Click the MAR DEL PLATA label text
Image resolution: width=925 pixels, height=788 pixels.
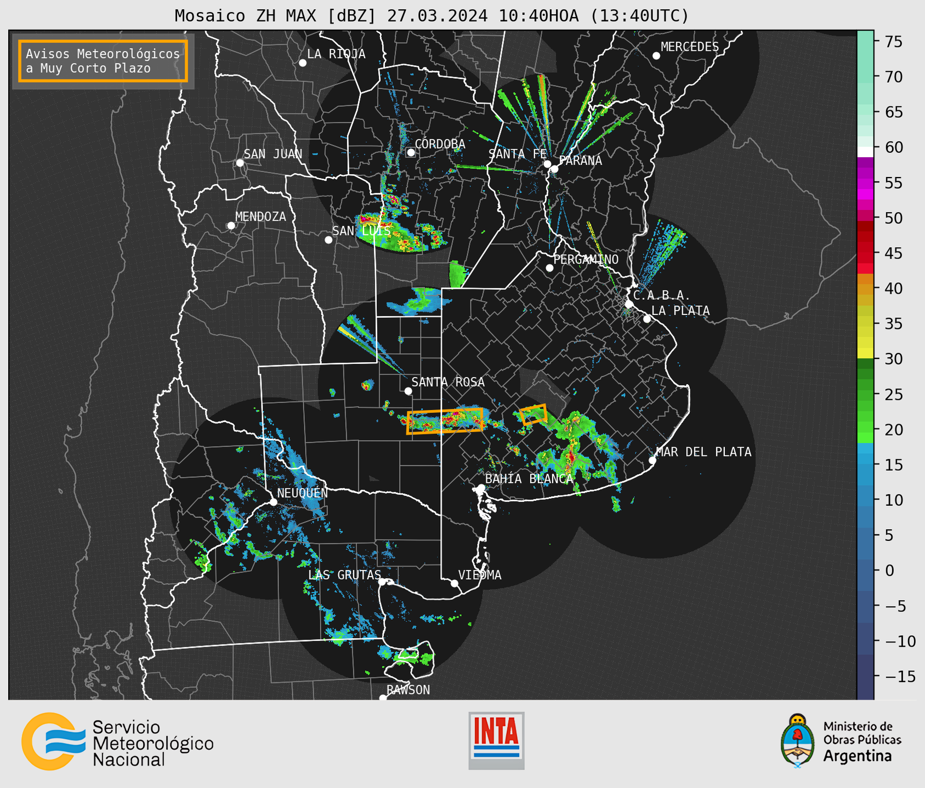pyautogui.click(x=703, y=452)
